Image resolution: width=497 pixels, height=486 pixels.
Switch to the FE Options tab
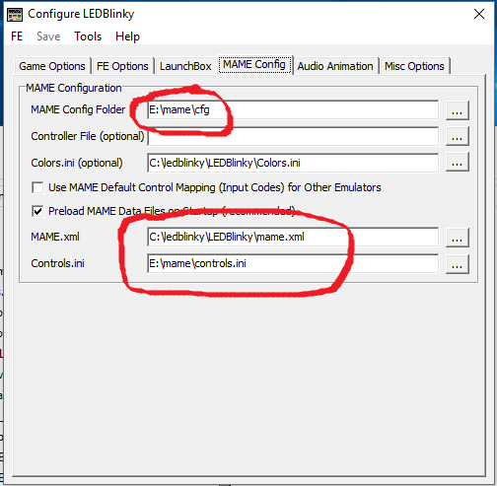[122, 66]
